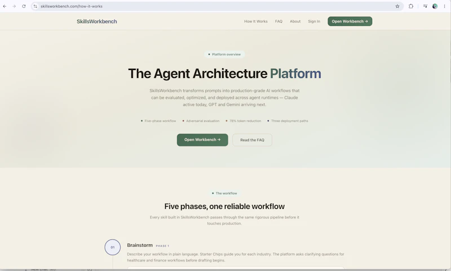This screenshot has height=271, width=451.
Task: Open the browser extensions puzzle icon
Action: click(x=411, y=6)
